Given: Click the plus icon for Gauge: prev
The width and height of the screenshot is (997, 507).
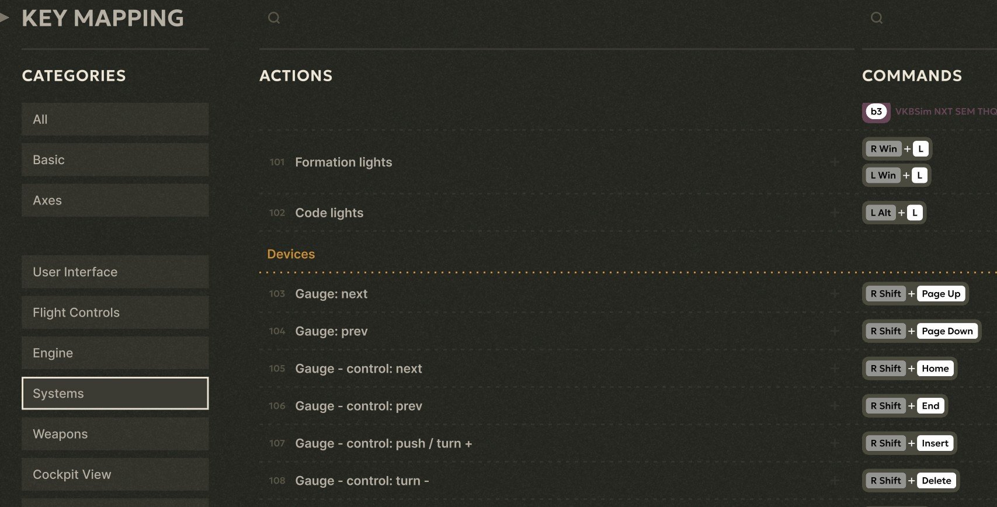Looking at the screenshot, I should 835,331.
